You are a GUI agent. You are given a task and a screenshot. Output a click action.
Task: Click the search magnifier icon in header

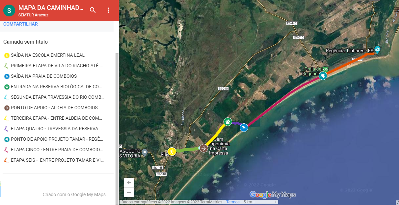(93, 10)
